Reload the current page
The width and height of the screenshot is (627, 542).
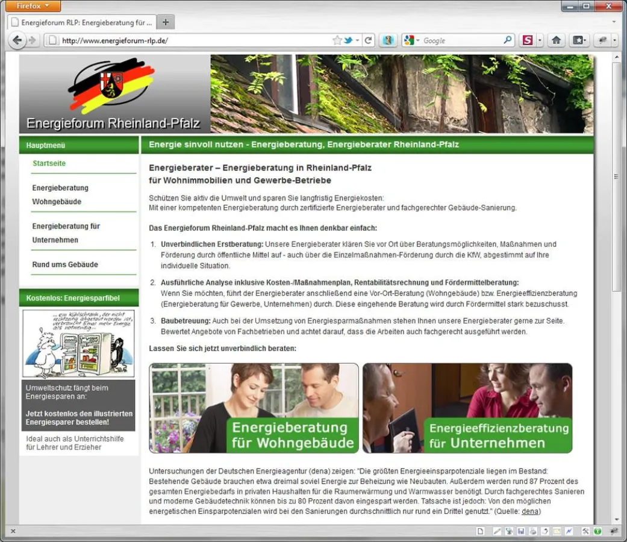tap(368, 40)
